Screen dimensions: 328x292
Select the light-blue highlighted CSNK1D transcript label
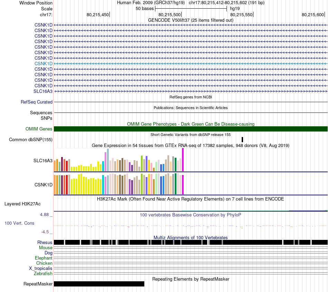click(44, 64)
